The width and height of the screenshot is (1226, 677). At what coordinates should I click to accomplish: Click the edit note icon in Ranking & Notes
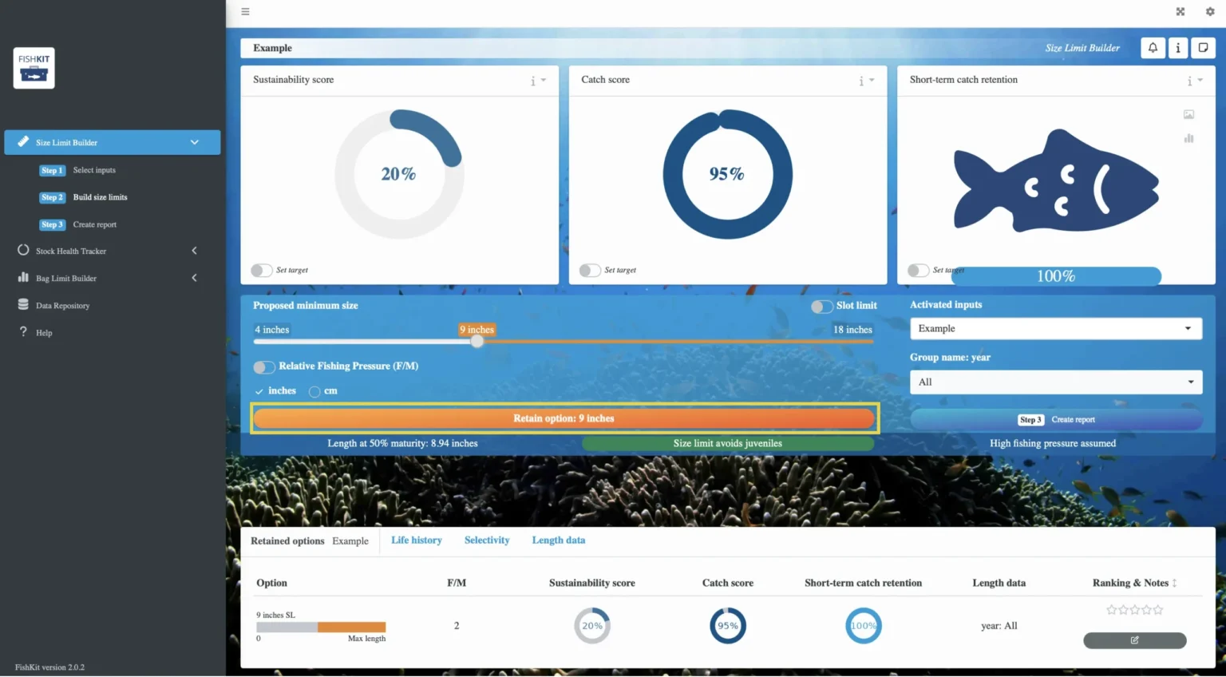pos(1134,640)
